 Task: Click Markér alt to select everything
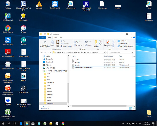click(122, 41)
